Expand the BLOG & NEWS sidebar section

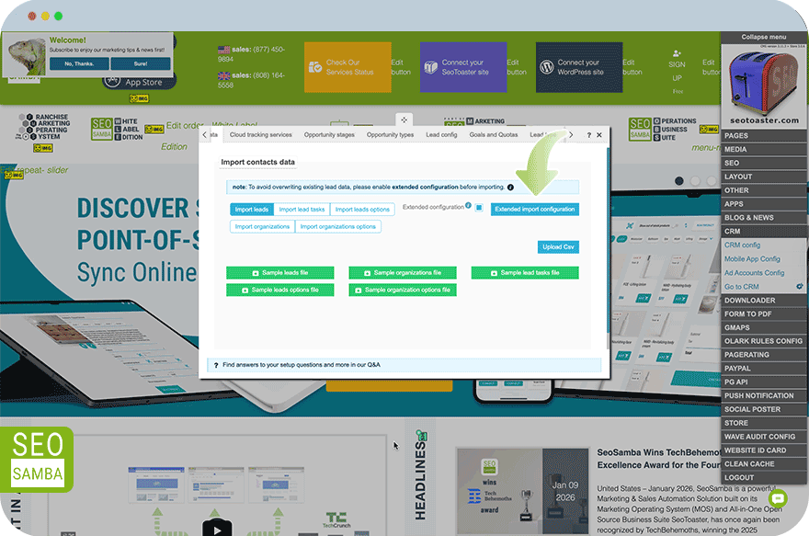764,218
